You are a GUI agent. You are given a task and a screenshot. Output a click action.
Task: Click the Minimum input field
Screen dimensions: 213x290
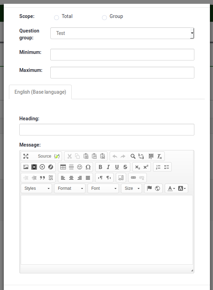[122, 55]
